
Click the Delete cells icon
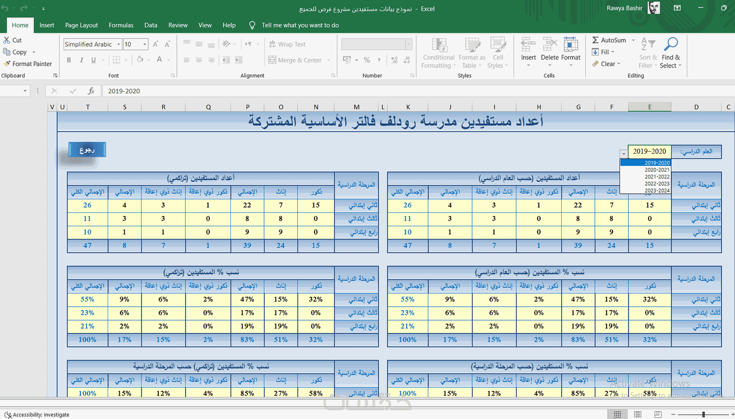coord(550,45)
